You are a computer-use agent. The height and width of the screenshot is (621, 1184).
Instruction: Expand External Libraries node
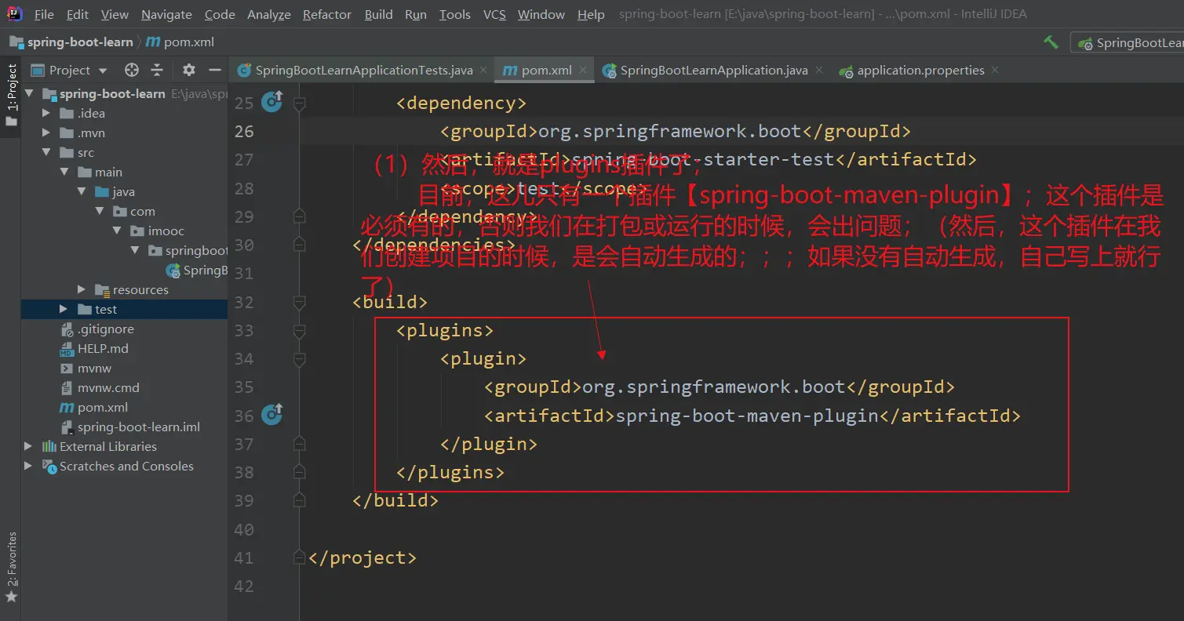pyautogui.click(x=28, y=446)
